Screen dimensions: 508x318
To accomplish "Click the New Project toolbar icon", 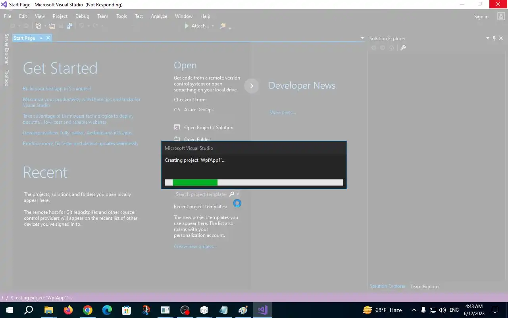I will point(38,26).
